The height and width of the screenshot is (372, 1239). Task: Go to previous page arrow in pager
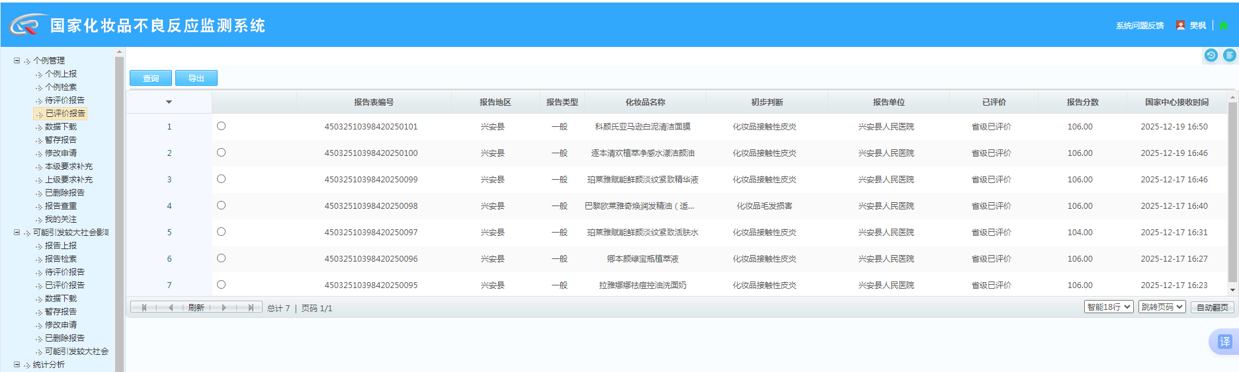pyautogui.click(x=171, y=308)
